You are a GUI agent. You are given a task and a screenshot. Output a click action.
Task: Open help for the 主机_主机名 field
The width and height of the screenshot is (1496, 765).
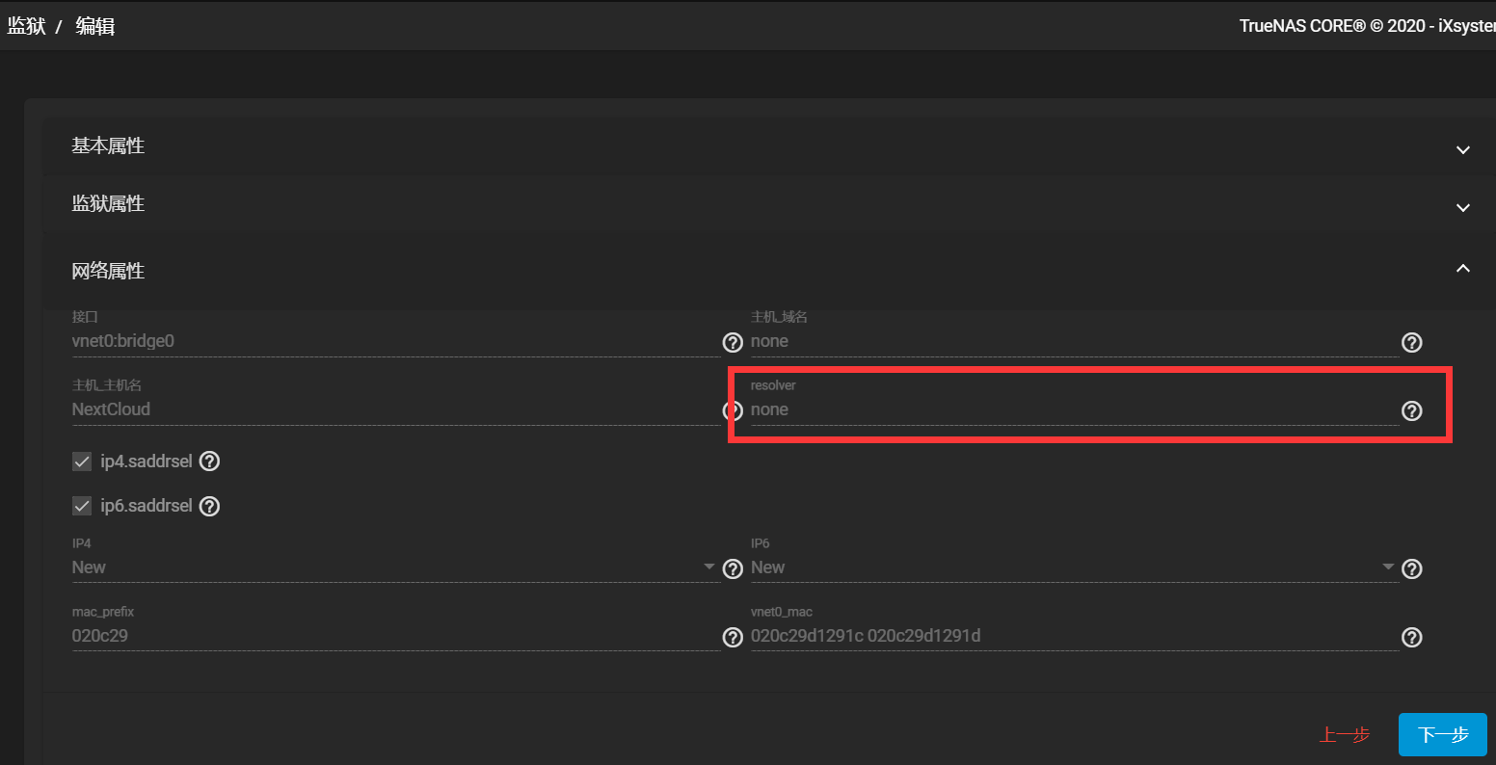coord(733,410)
